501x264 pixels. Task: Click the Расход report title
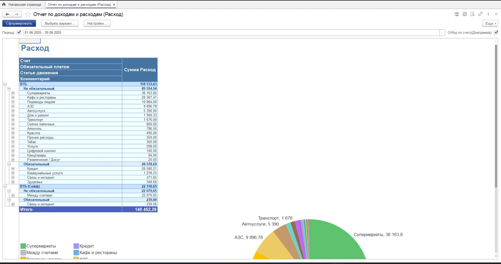(35, 48)
